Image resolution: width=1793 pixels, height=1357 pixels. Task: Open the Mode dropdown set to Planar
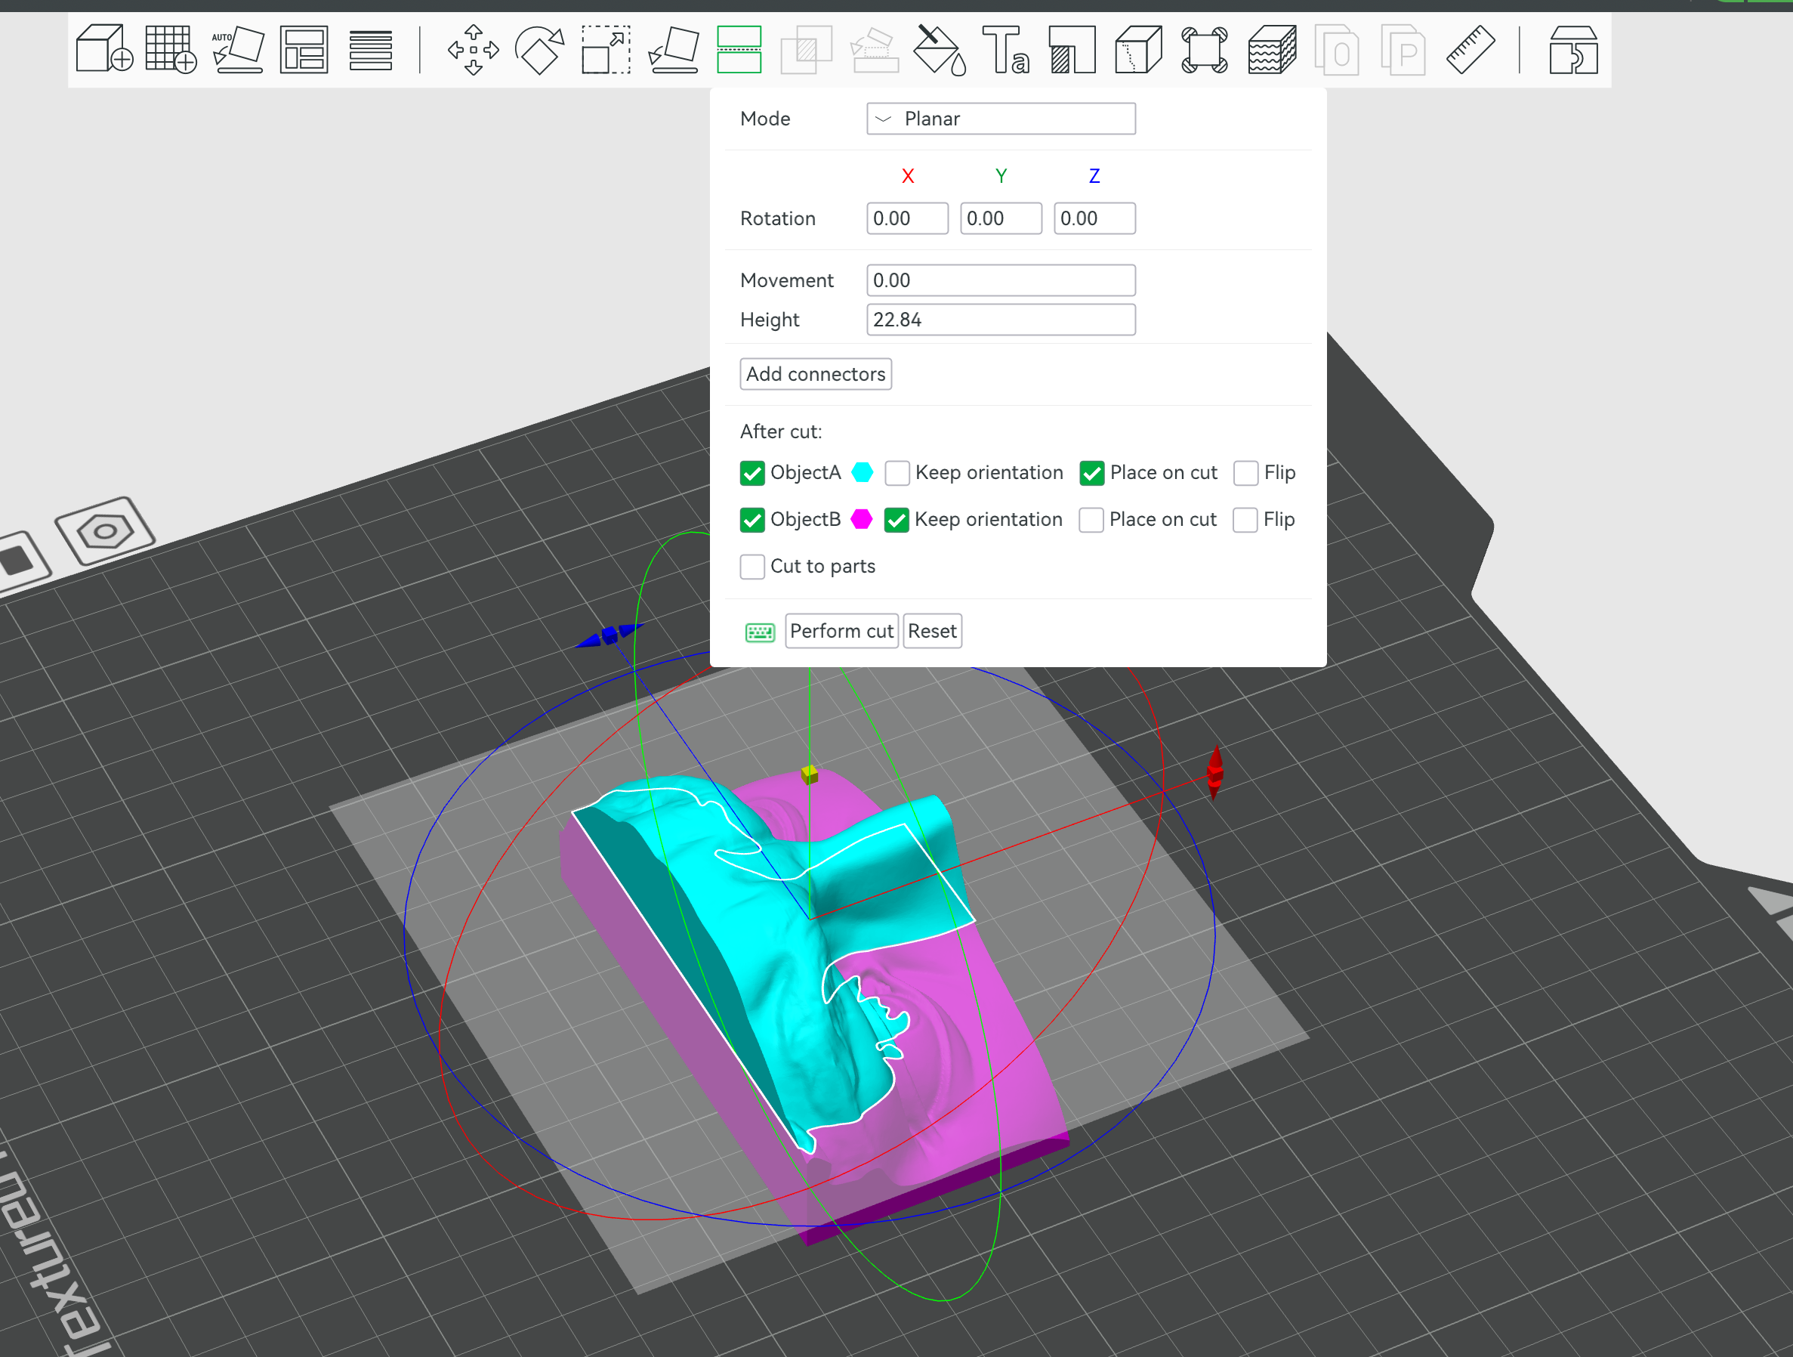tap(1001, 119)
